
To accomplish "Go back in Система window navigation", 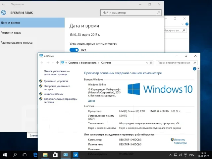I will (42, 63).
